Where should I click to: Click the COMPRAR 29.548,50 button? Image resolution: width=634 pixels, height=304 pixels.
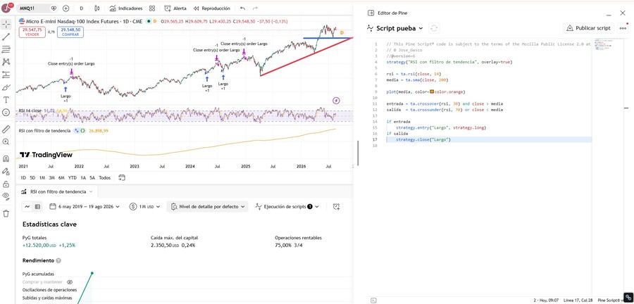coord(70,32)
